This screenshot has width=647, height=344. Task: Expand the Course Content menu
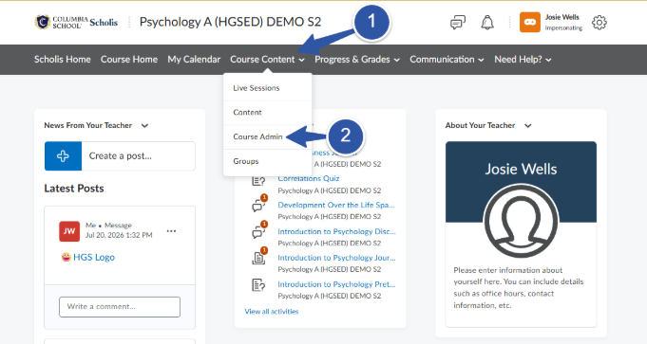(x=267, y=60)
